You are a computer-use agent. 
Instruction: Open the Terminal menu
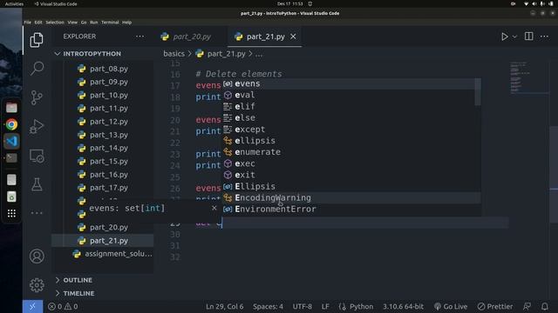110,22
